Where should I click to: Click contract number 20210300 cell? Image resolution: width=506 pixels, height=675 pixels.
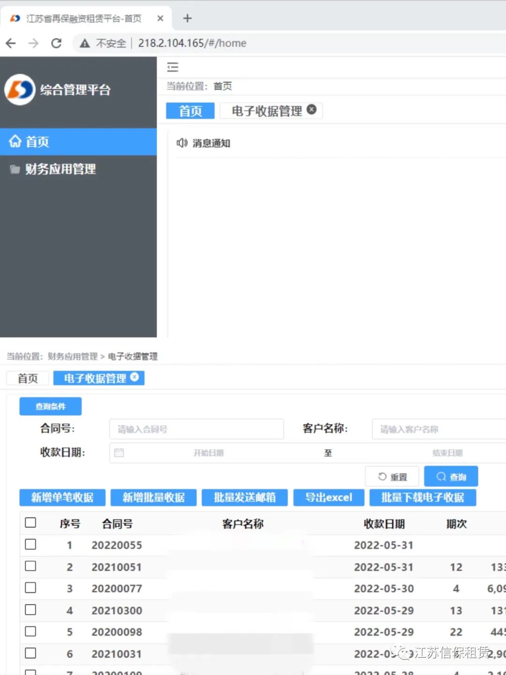(x=117, y=610)
